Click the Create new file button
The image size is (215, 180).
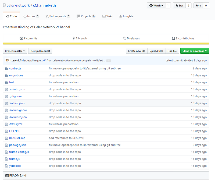pyautogui.click(x=137, y=51)
